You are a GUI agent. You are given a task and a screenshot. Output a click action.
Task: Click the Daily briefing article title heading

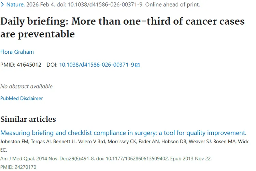pos(123,27)
